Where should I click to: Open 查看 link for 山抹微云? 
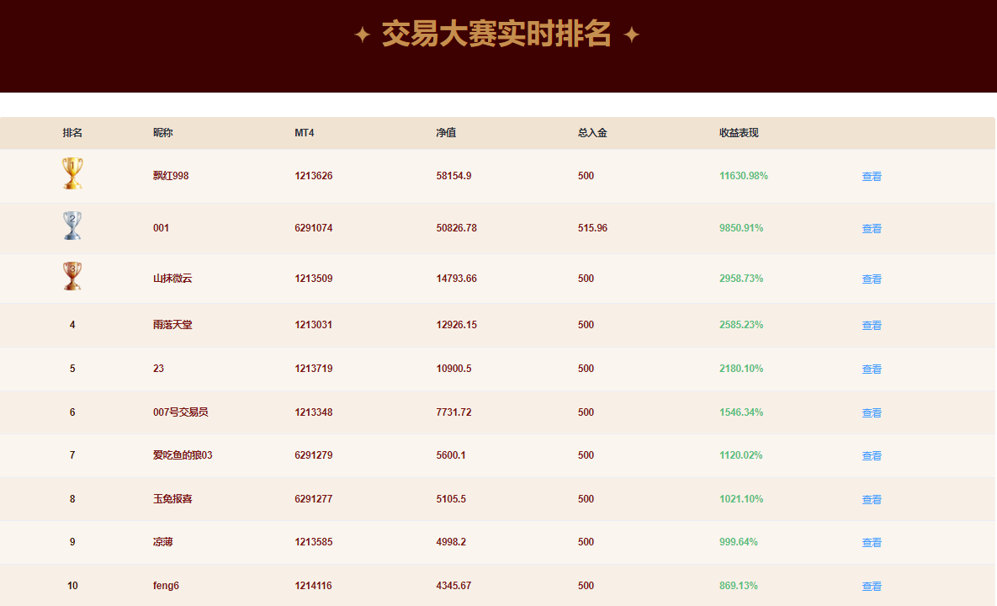871,279
